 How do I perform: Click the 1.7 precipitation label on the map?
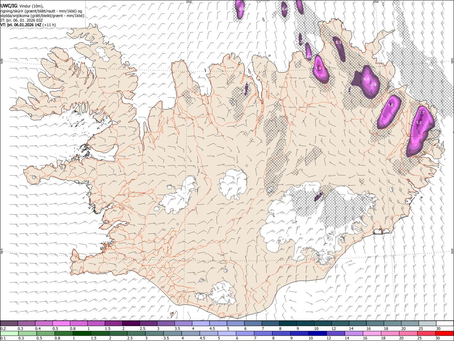(x=422, y=113)
